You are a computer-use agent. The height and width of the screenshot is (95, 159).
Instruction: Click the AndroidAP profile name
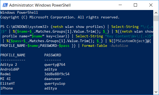click(10, 69)
